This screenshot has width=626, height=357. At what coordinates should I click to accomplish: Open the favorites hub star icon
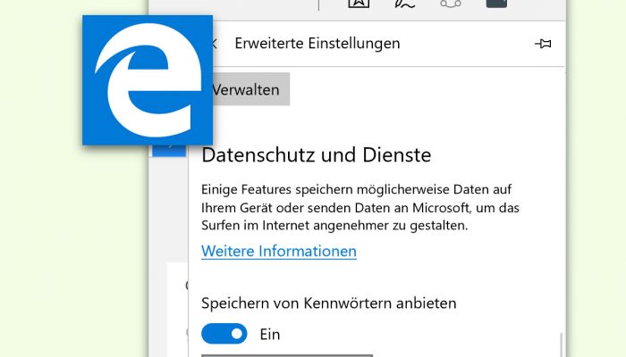tap(359, 4)
